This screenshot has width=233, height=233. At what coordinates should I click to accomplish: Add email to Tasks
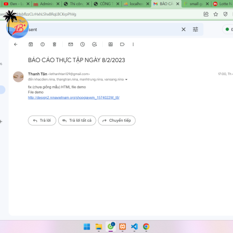point(94,44)
